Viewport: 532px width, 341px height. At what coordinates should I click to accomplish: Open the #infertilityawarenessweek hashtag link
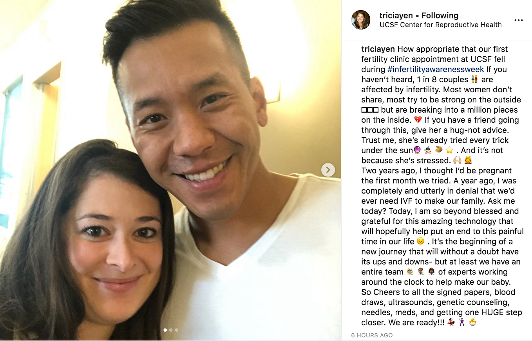436,69
